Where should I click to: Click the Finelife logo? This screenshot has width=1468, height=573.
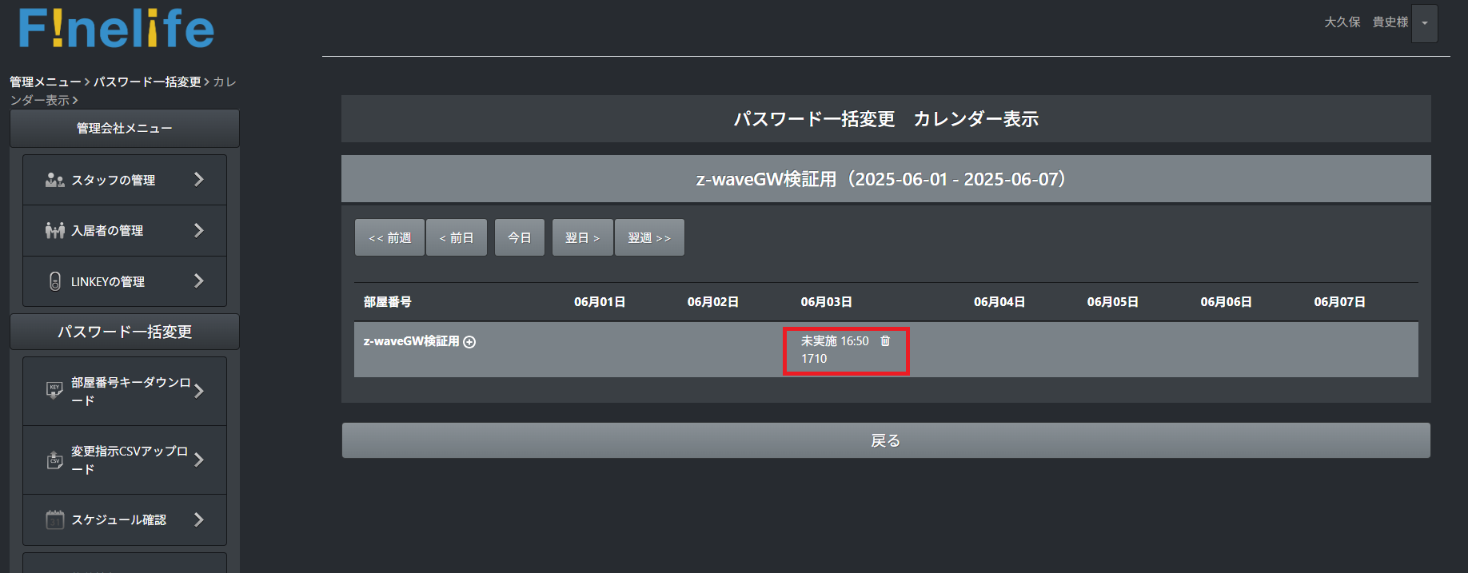pyautogui.click(x=116, y=29)
